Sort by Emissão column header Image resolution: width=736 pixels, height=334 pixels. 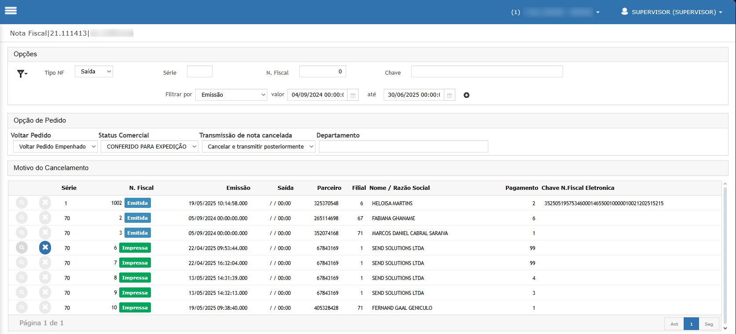(238, 188)
